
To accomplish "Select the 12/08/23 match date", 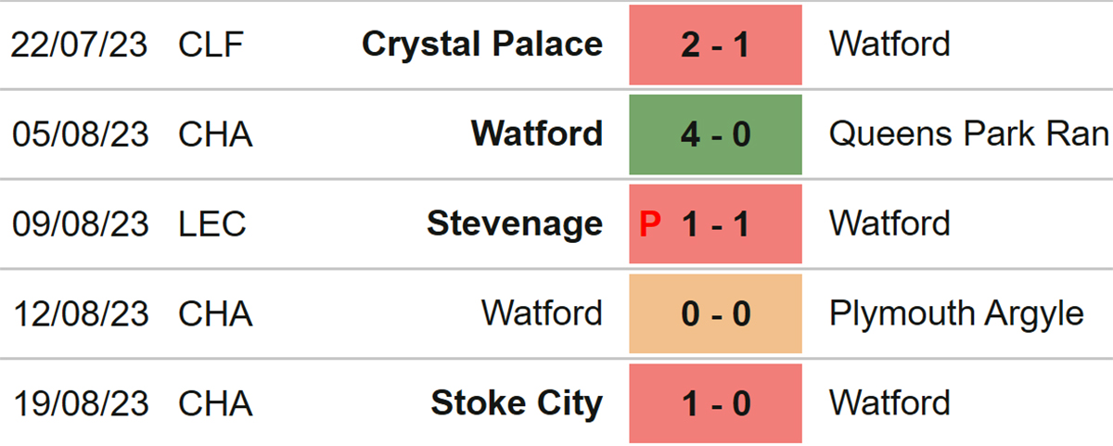I will pyautogui.click(x=80, y=313).
